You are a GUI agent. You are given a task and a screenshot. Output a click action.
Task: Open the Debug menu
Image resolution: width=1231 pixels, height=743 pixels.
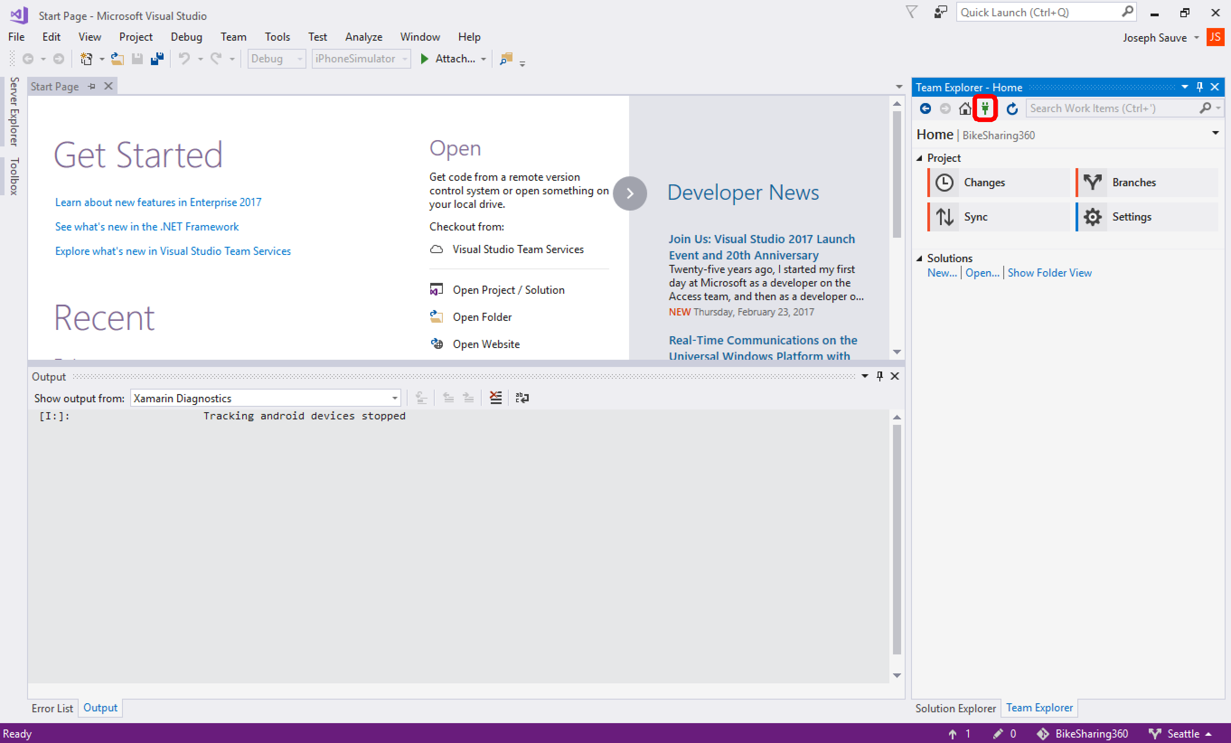tap(186, 37)
